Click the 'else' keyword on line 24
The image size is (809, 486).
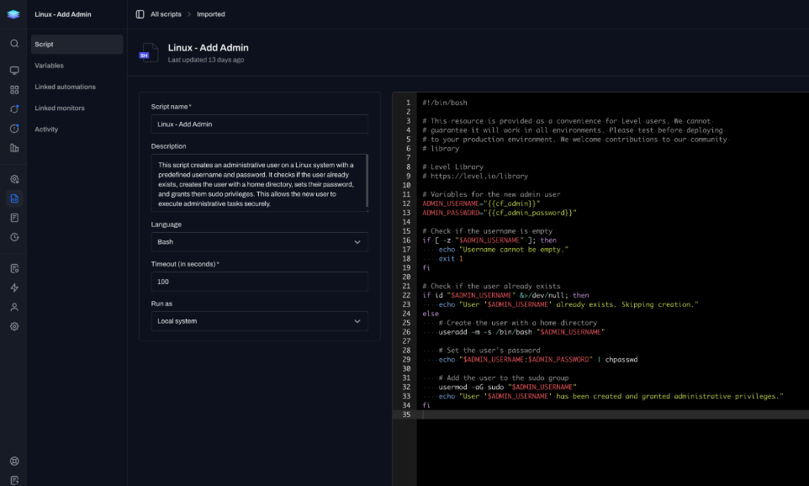(x=431, y=314)
